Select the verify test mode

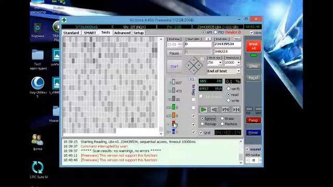tap(228, 89)
